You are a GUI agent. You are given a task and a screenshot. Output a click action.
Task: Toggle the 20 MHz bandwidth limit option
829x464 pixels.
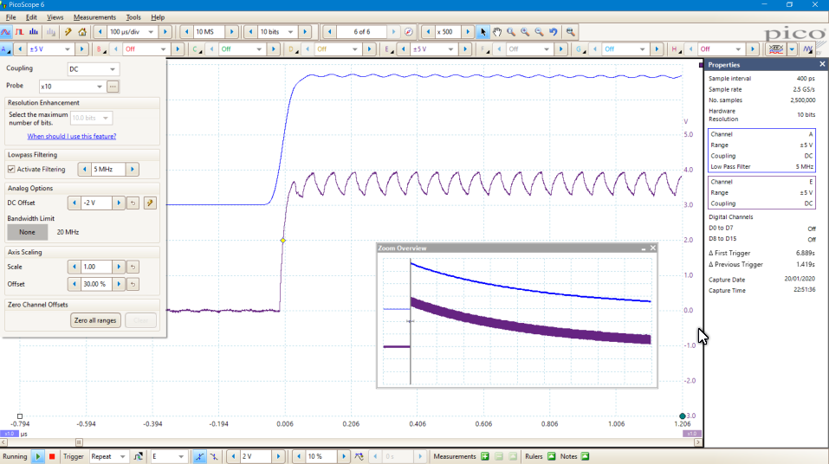coord(68,232)
